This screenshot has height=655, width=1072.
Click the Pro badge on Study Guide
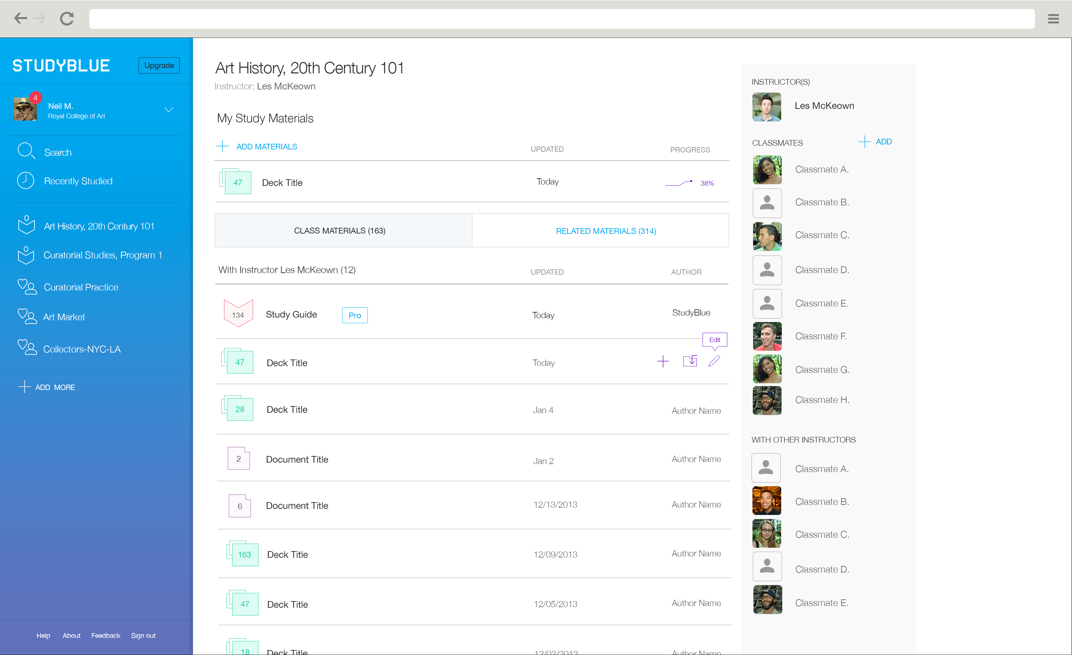354,316
